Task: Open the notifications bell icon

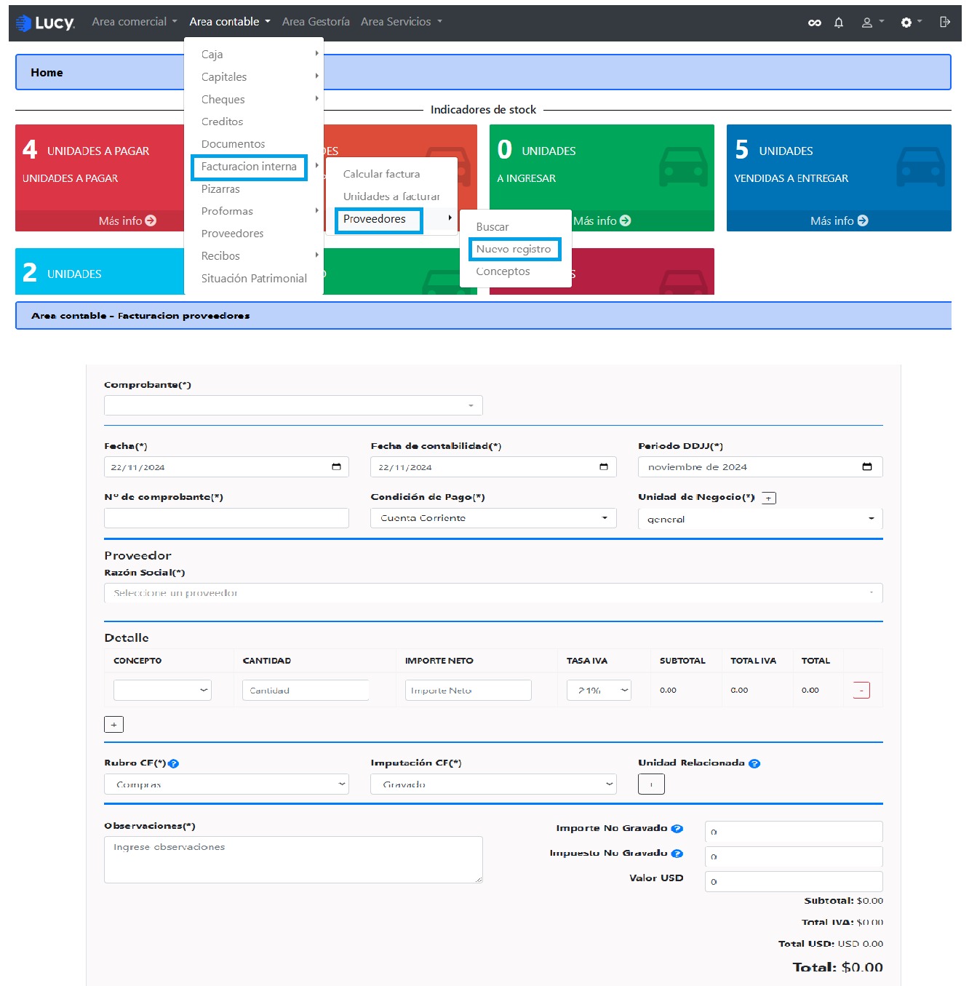Action: [x=839, y=23]
